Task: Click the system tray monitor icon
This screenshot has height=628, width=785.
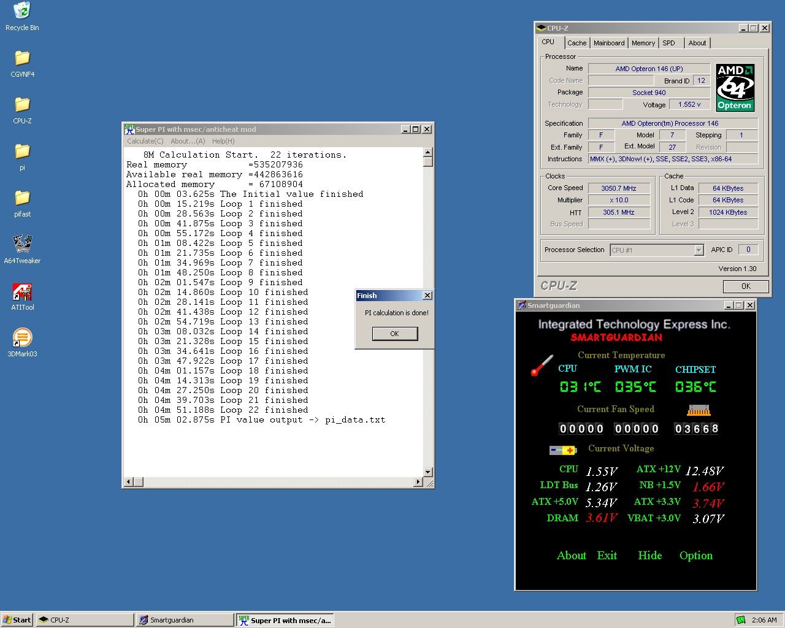Action: pos(741,620)
